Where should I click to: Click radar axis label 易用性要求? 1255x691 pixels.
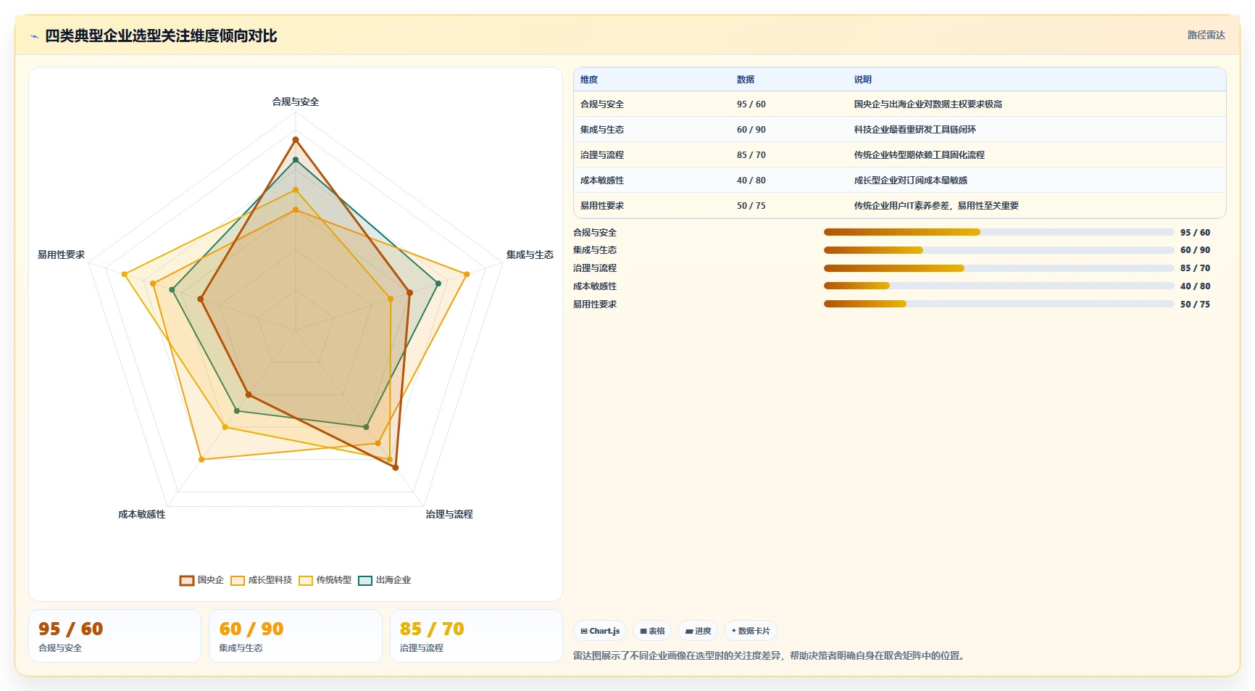tap(62, 255)
